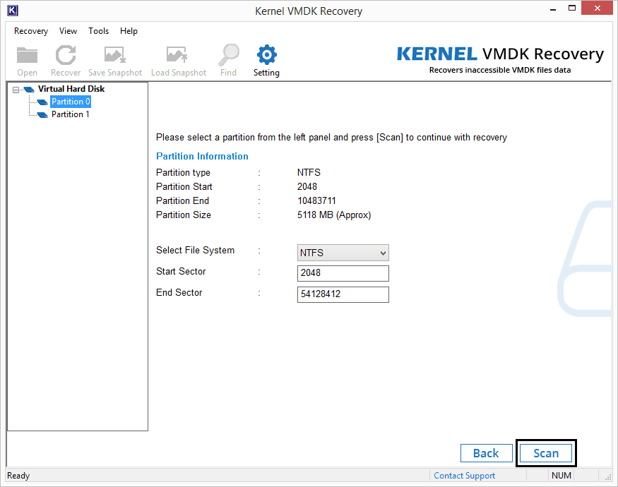Open the Setting gear icon

[267, 55]
